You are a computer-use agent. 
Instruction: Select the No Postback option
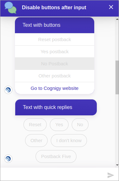click(55, 64)
